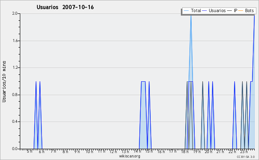Click the x-axis label '6 h'
Viewport: 259px width, 160px height.
41,151
